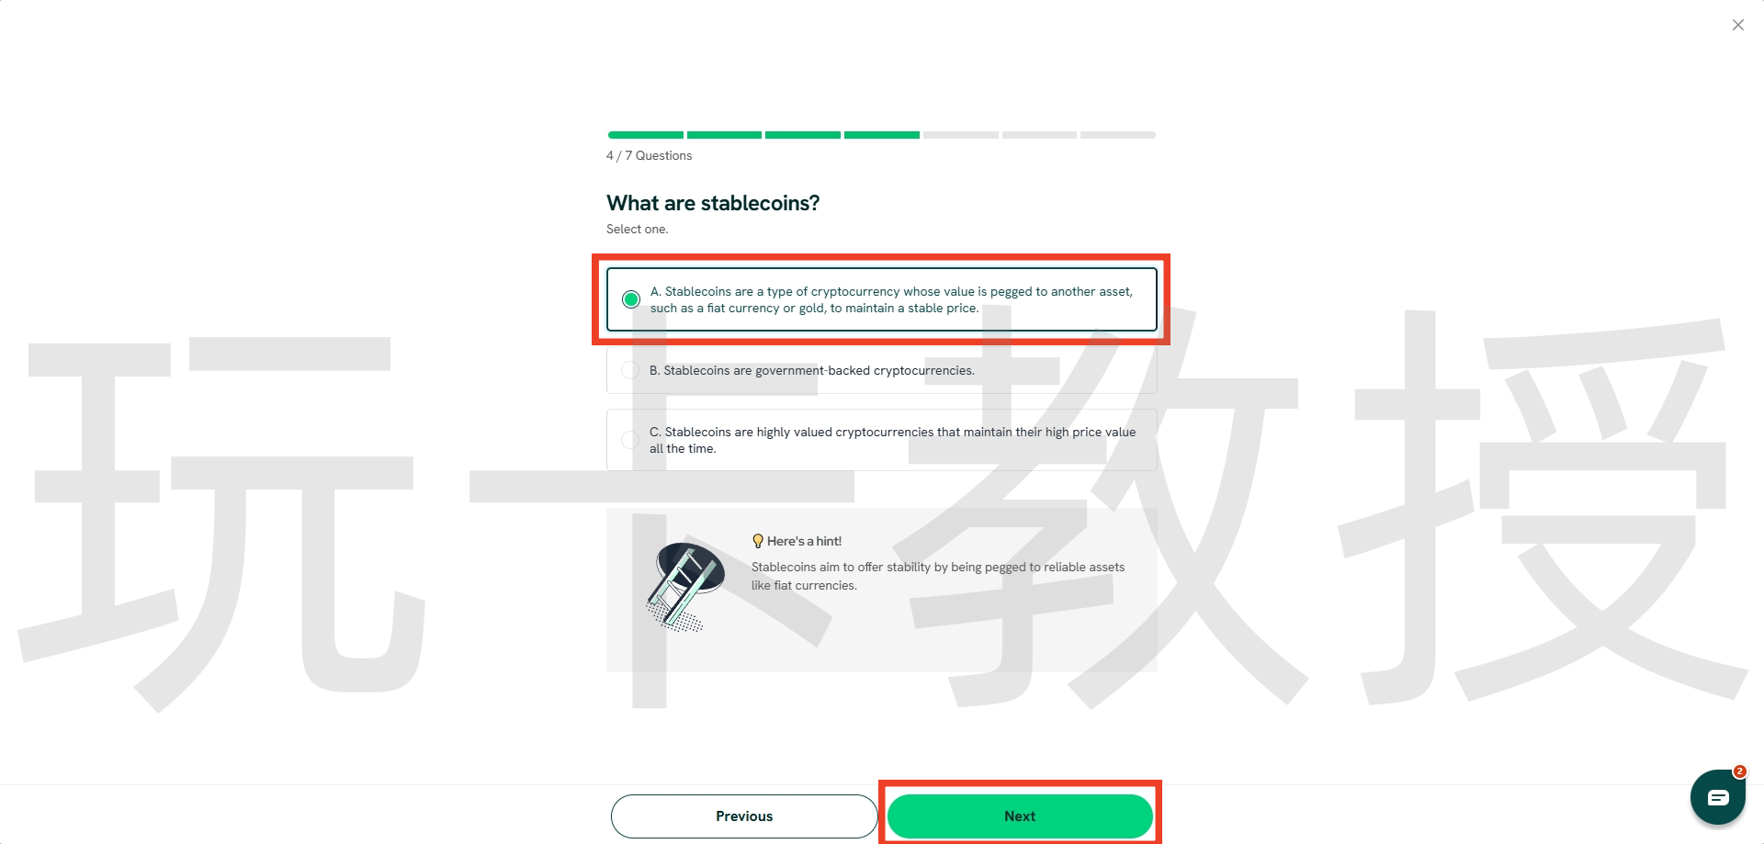Viewport: 1764px width, 844px height.
Task: Close the quiz with the X icon
Action: click(x=1737, y=25)
